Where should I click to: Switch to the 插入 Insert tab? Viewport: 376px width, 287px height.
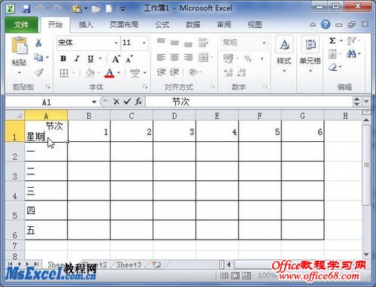tap(86, 25)
